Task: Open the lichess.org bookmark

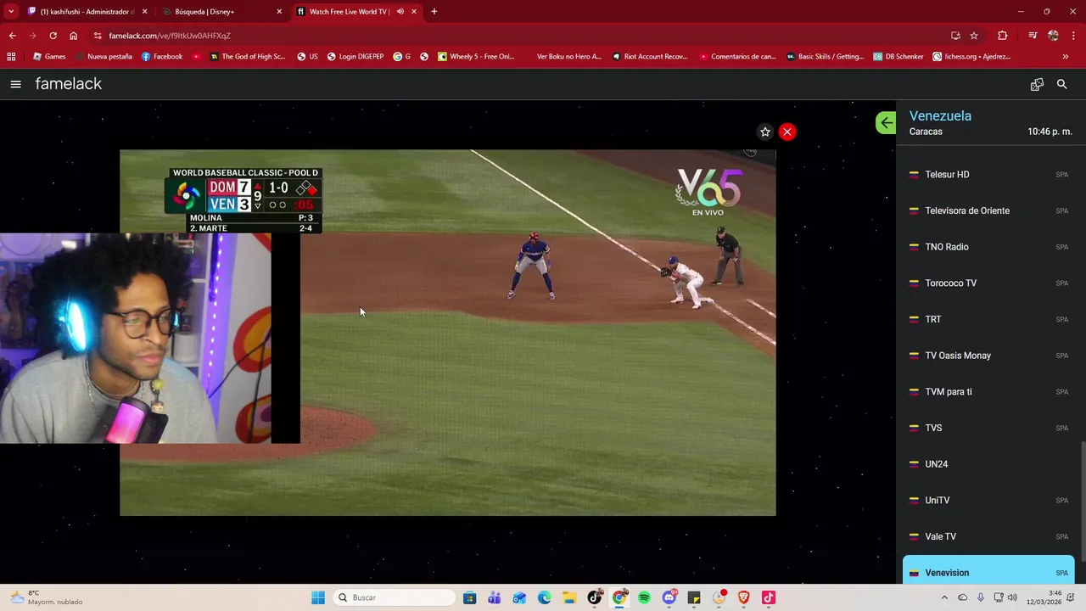Action: (971, 57)
